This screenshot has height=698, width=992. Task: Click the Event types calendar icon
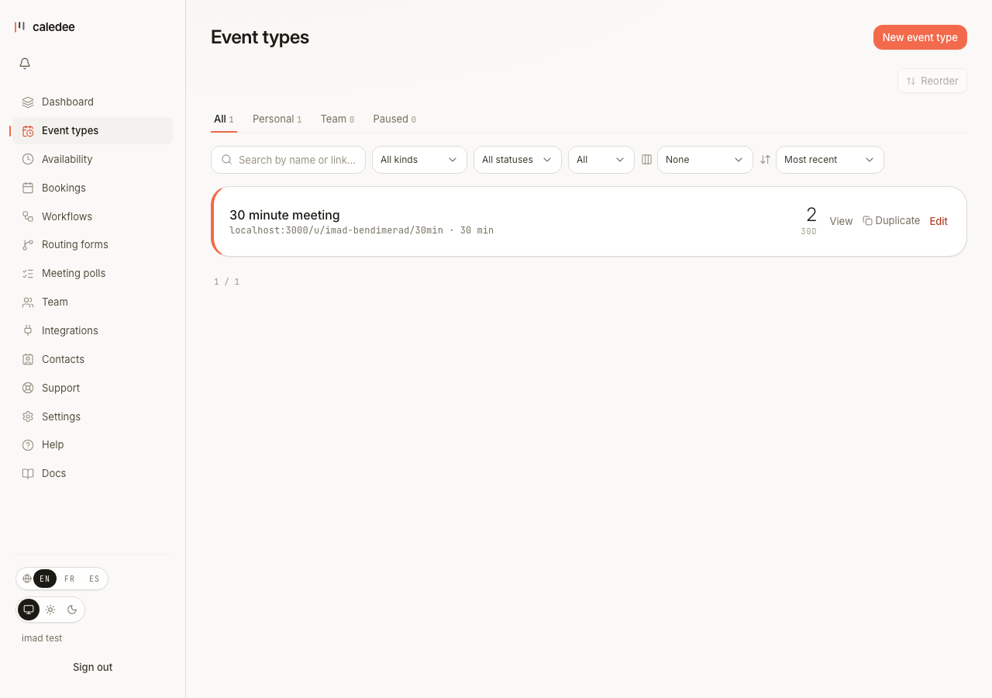tap(28, 130)
